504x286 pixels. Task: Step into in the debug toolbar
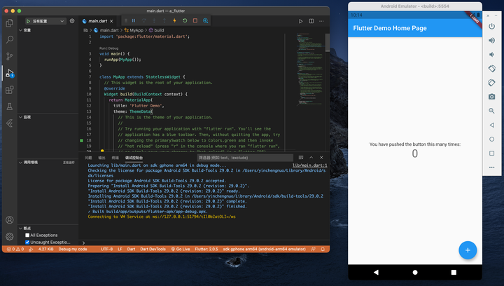pyautogui.click(x=154, y=20)
